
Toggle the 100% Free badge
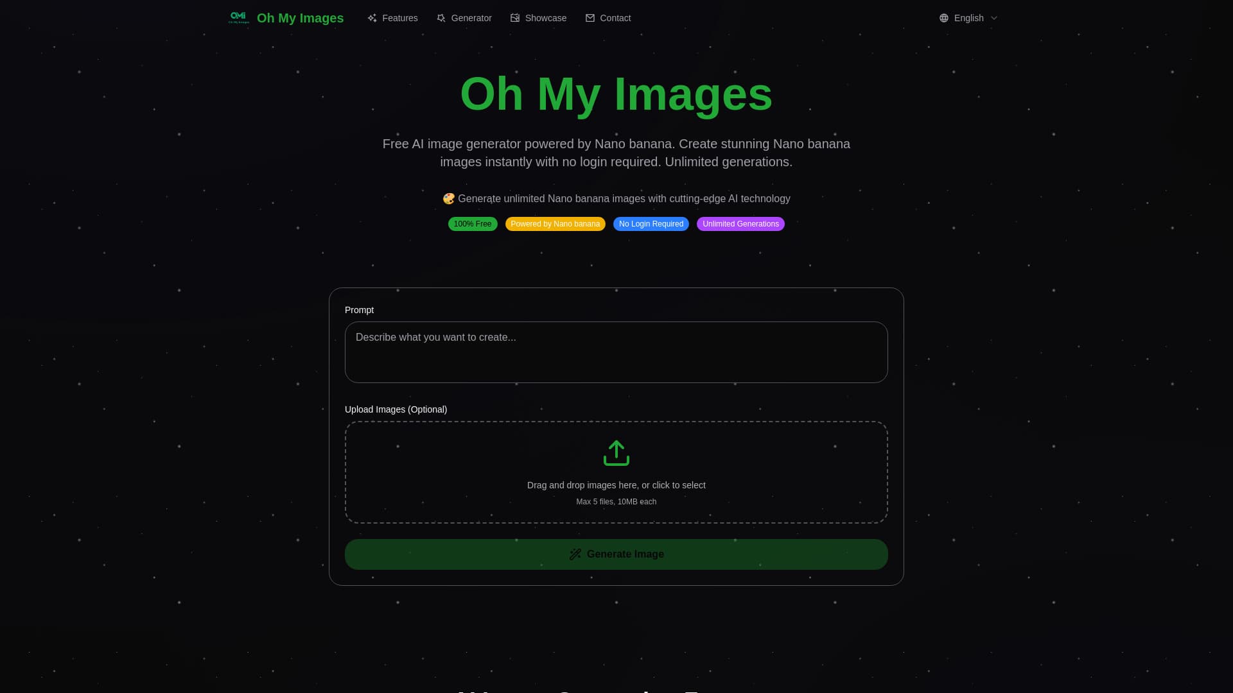coord(472,224)
